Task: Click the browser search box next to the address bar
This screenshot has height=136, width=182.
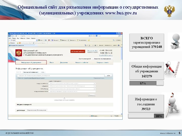Action: [x=107, y=36]
